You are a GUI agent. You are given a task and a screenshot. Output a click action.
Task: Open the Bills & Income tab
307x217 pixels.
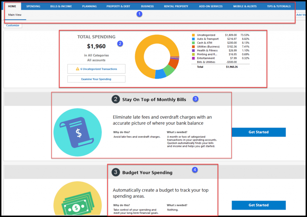pyautogui.click(x=61, y=6)
